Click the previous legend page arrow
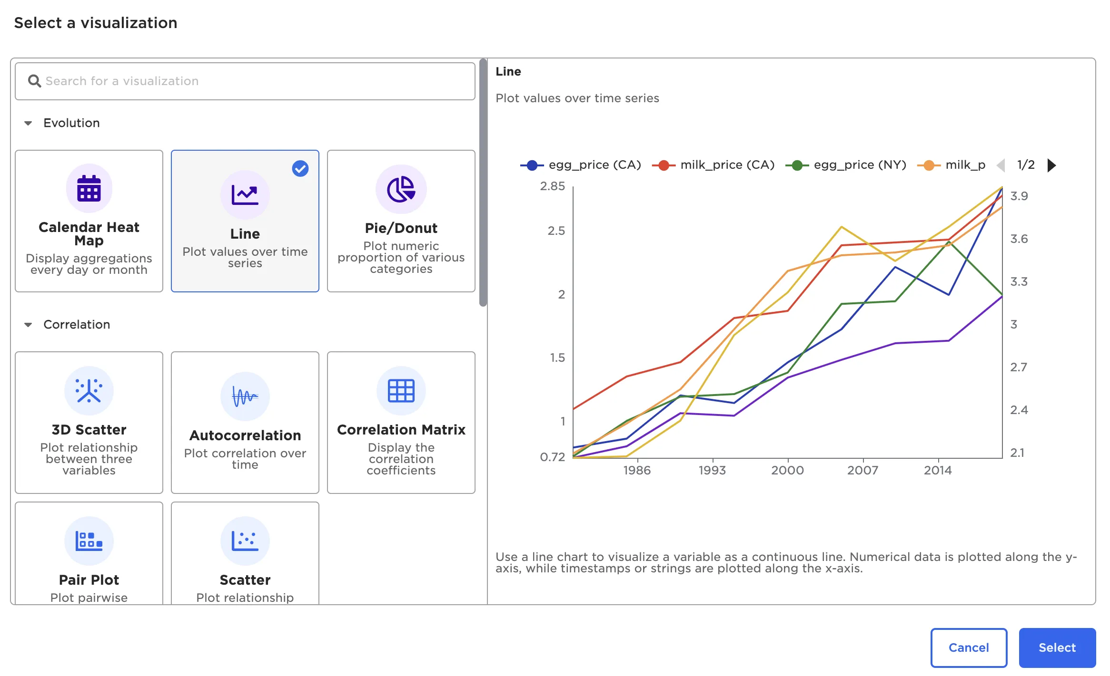Screen dimensions: 1110x676 [1000, 165]
